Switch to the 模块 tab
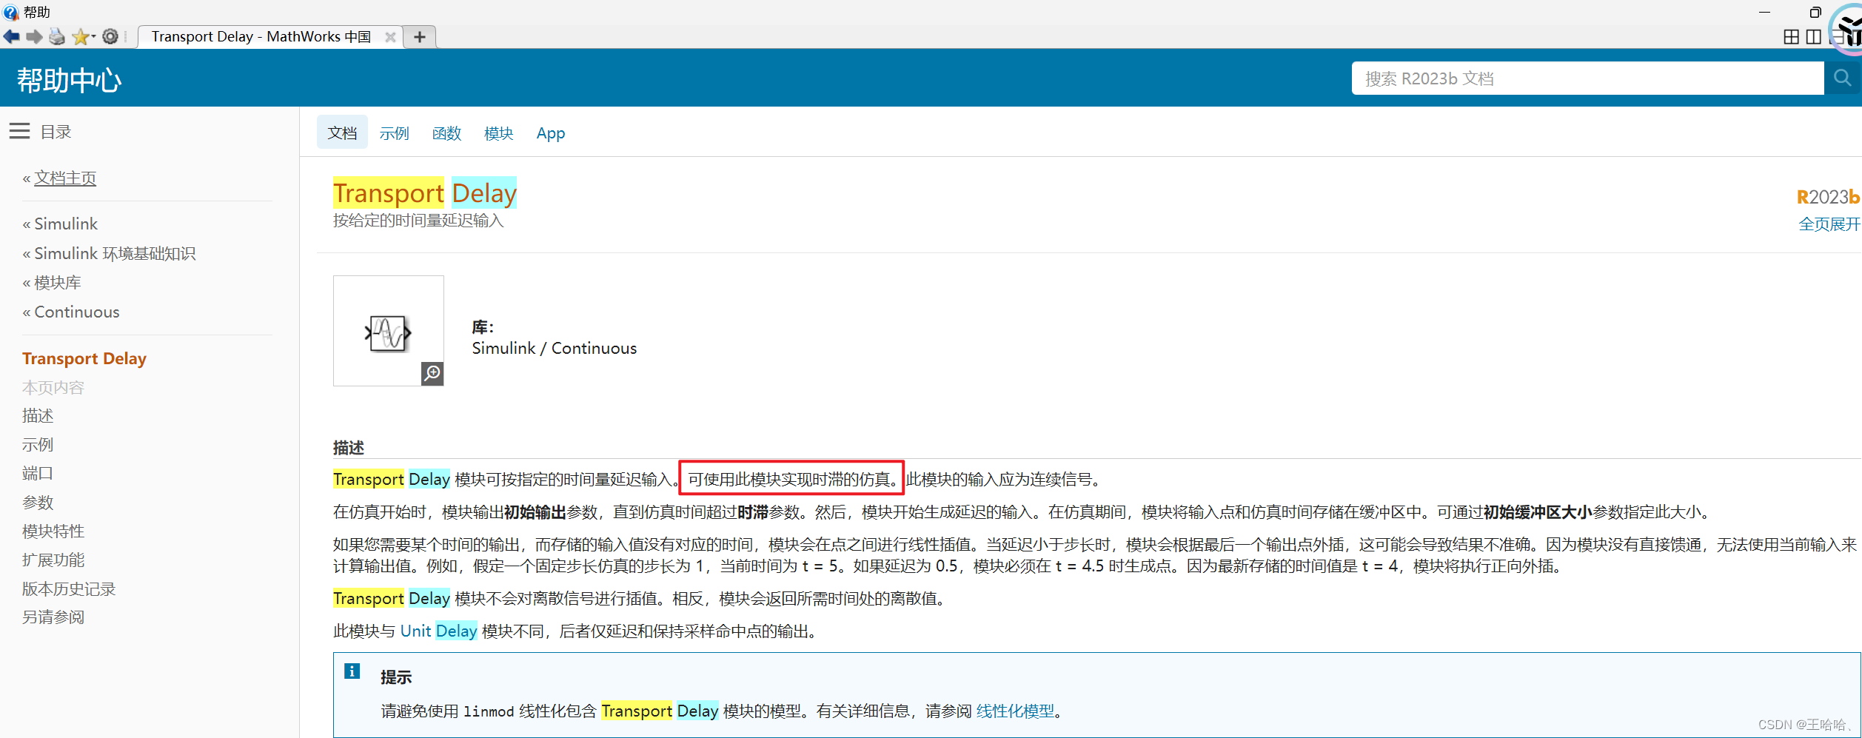Image resolution: width=1862 pixels, height=738 pixels. (x=498, y=132)
